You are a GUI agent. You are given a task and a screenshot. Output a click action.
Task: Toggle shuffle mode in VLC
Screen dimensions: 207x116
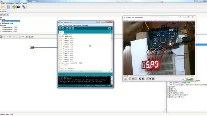pos(153,79)
